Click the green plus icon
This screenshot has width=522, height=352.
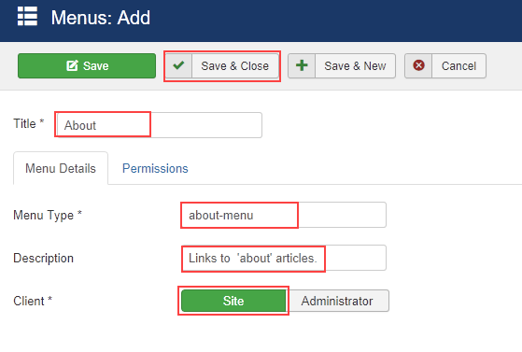point(302,65)
